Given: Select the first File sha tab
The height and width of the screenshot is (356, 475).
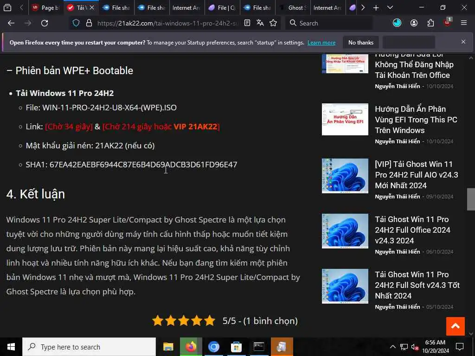Looking at the screenshot, I should tap(116, 8).
